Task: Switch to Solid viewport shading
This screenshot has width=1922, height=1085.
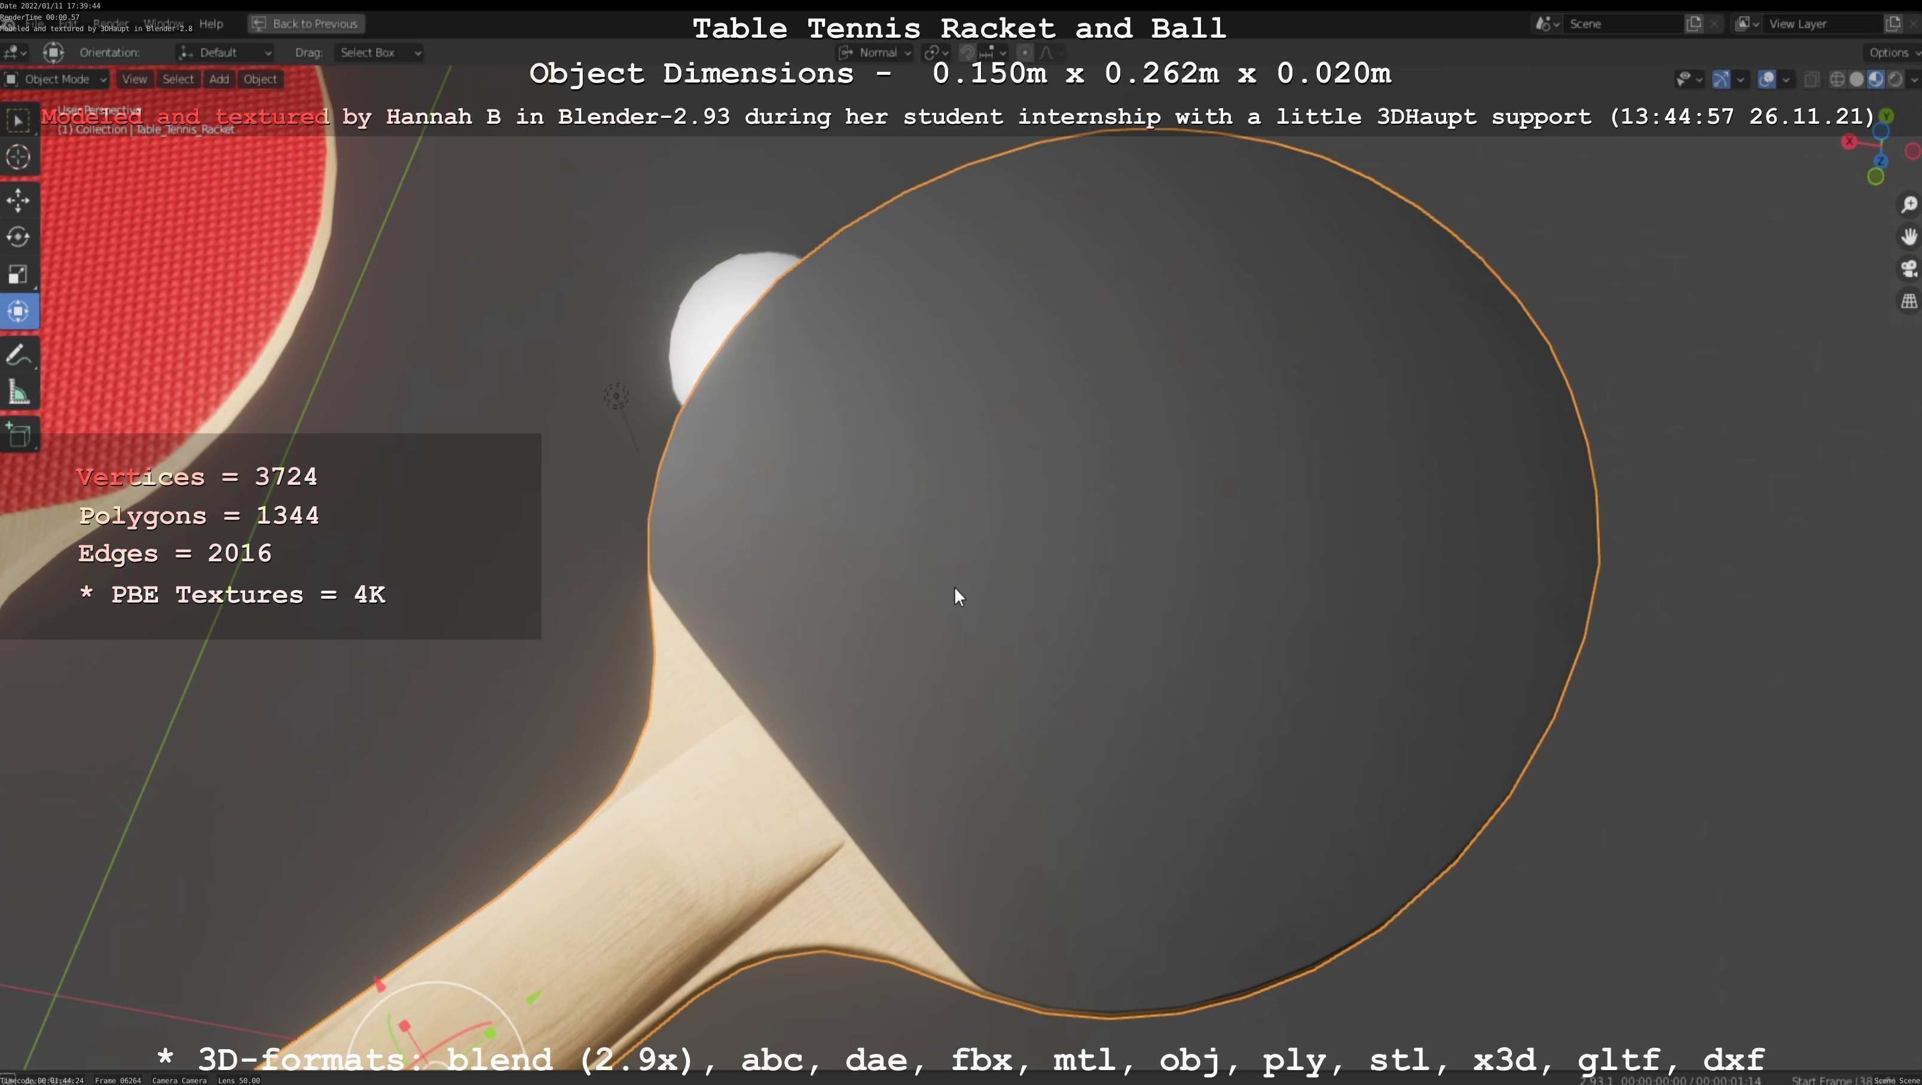Action: click(1857, 79)
